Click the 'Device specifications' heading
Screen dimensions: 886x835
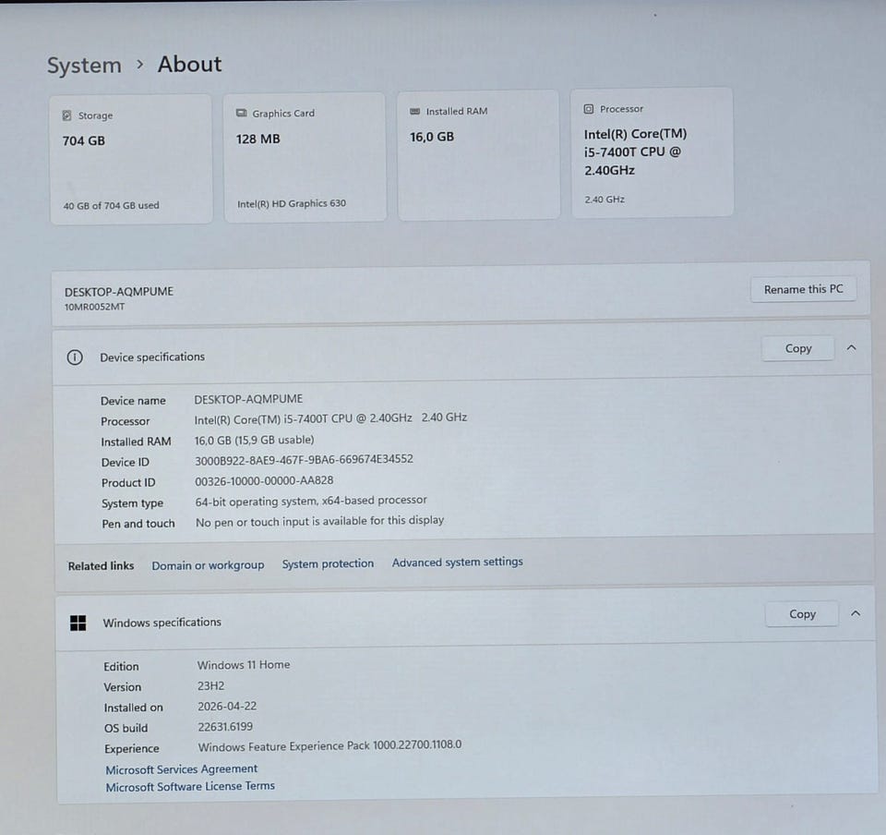coord(152,357)
